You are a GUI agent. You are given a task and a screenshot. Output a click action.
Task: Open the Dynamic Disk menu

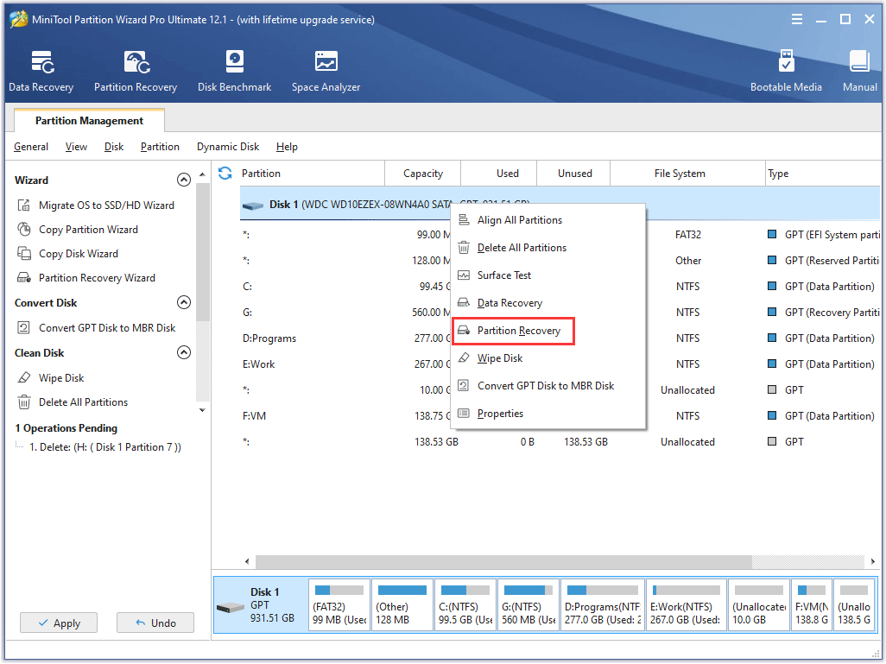point(227,147)
